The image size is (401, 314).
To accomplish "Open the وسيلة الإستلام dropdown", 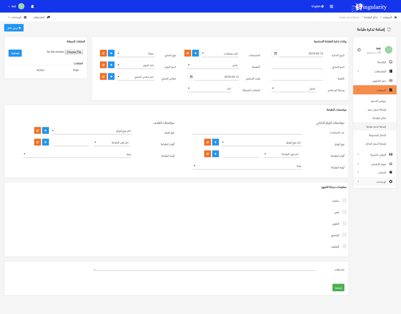I will 294,88.
